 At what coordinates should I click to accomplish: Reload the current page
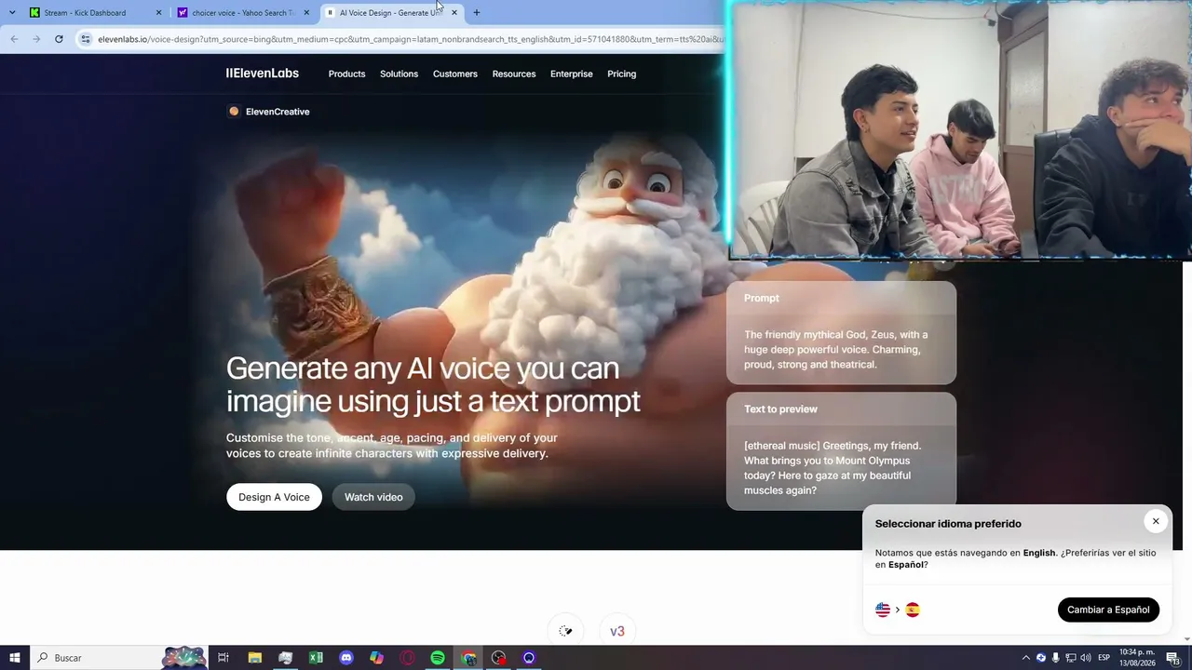pos(59,39)
